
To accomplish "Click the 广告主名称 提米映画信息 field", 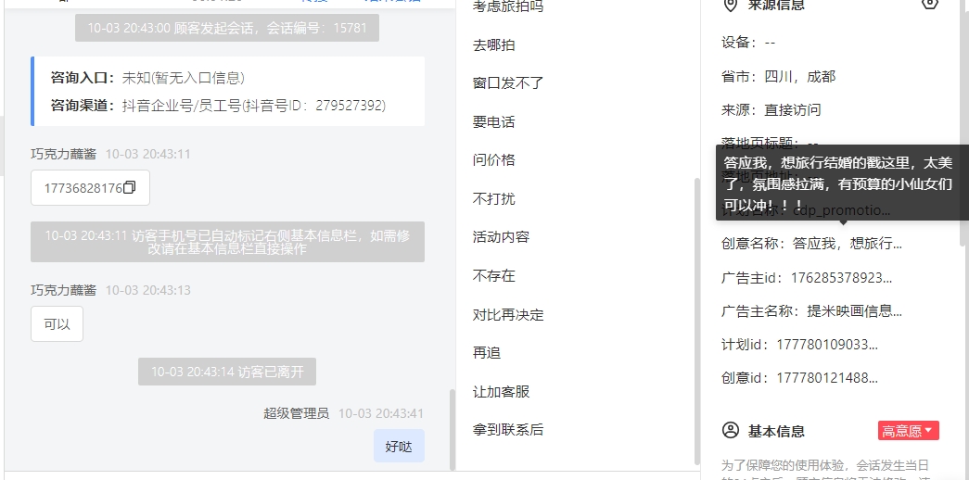I will pos(811,310).
